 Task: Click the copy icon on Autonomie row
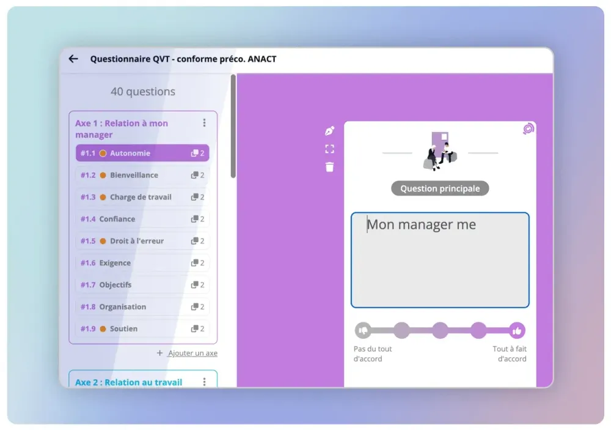[194, 154]
